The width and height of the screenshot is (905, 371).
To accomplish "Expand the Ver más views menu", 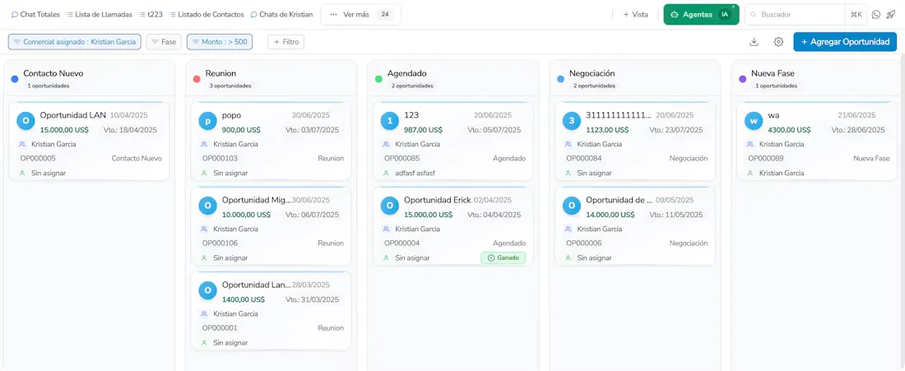I will pyautogui.click(x=360, y=15).
